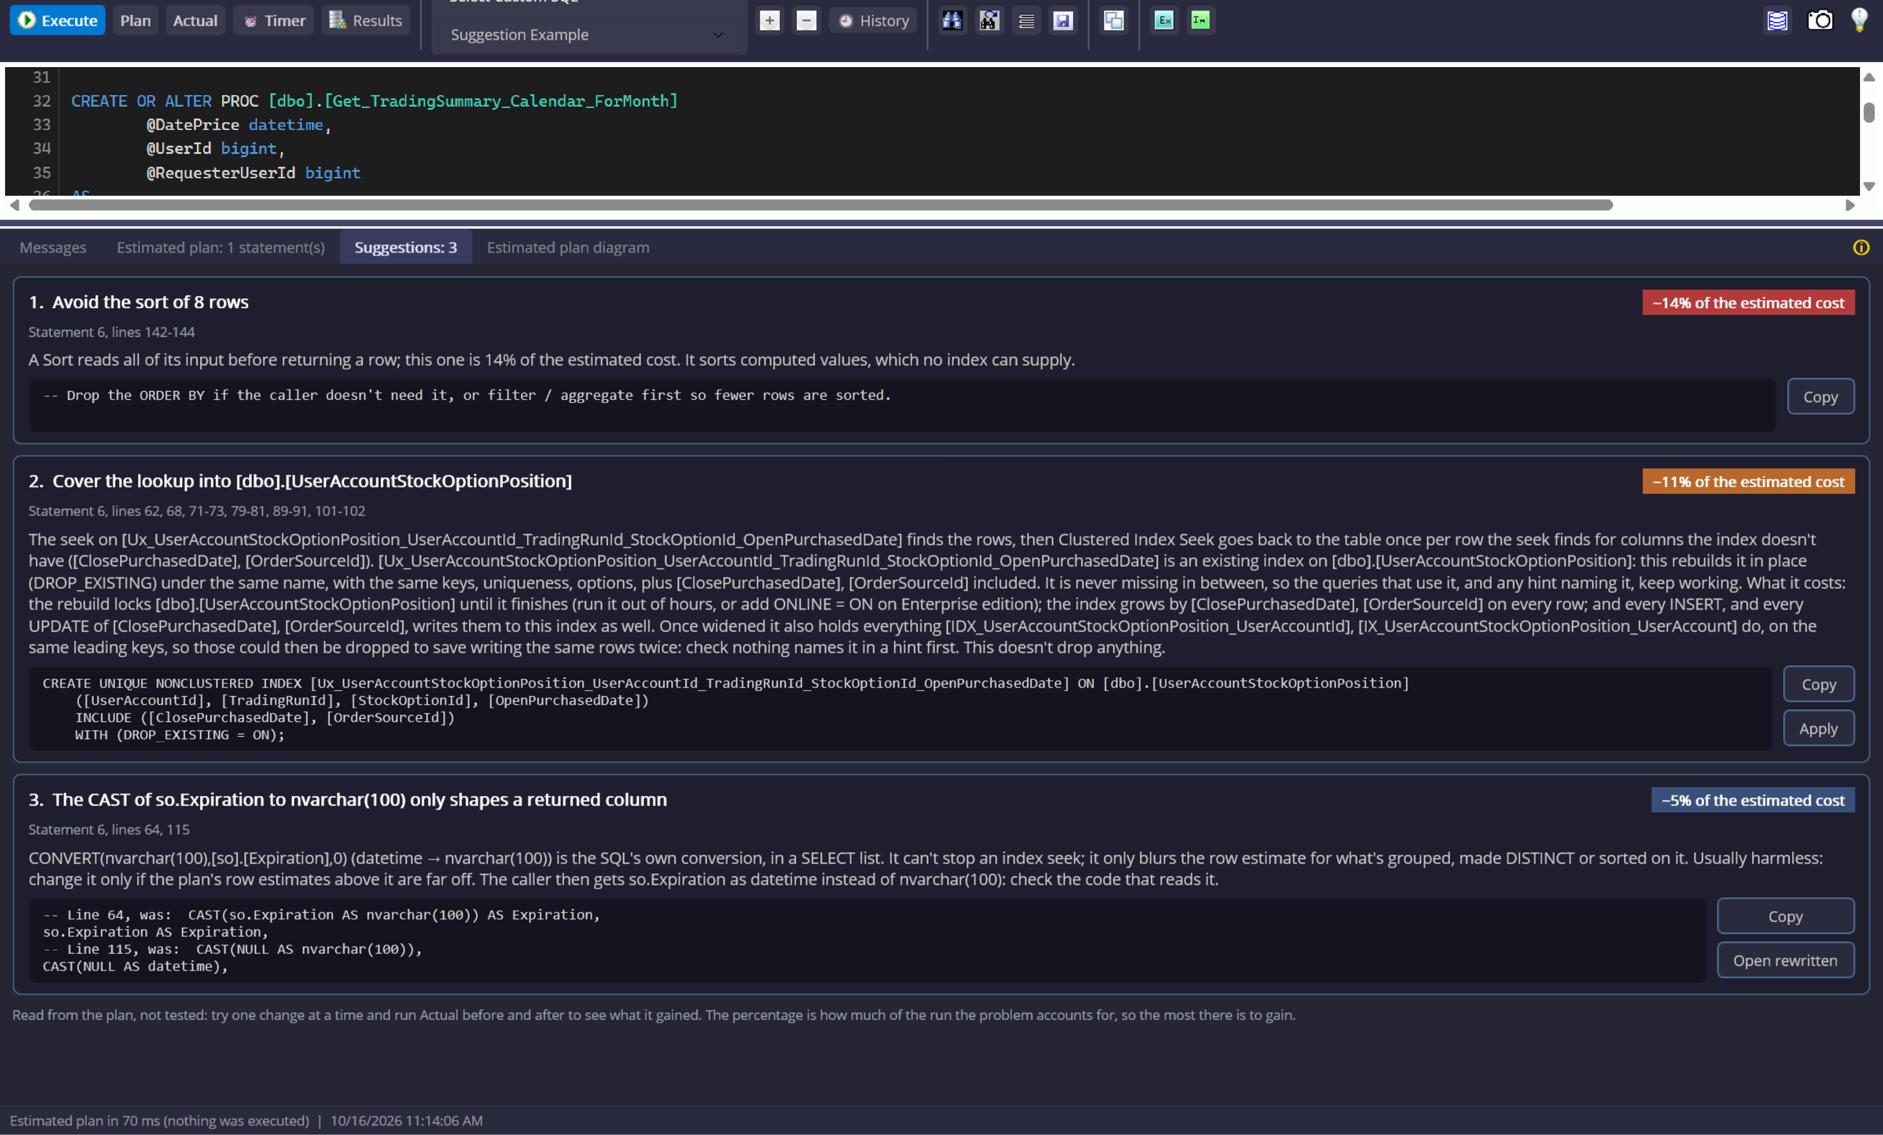This screenshot has height=1135, width=1883.
Task: Click the database stack icon
Action: [x=1777, y=21]
